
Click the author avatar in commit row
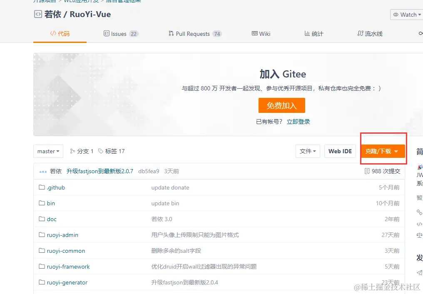click(x=43, y=172)
